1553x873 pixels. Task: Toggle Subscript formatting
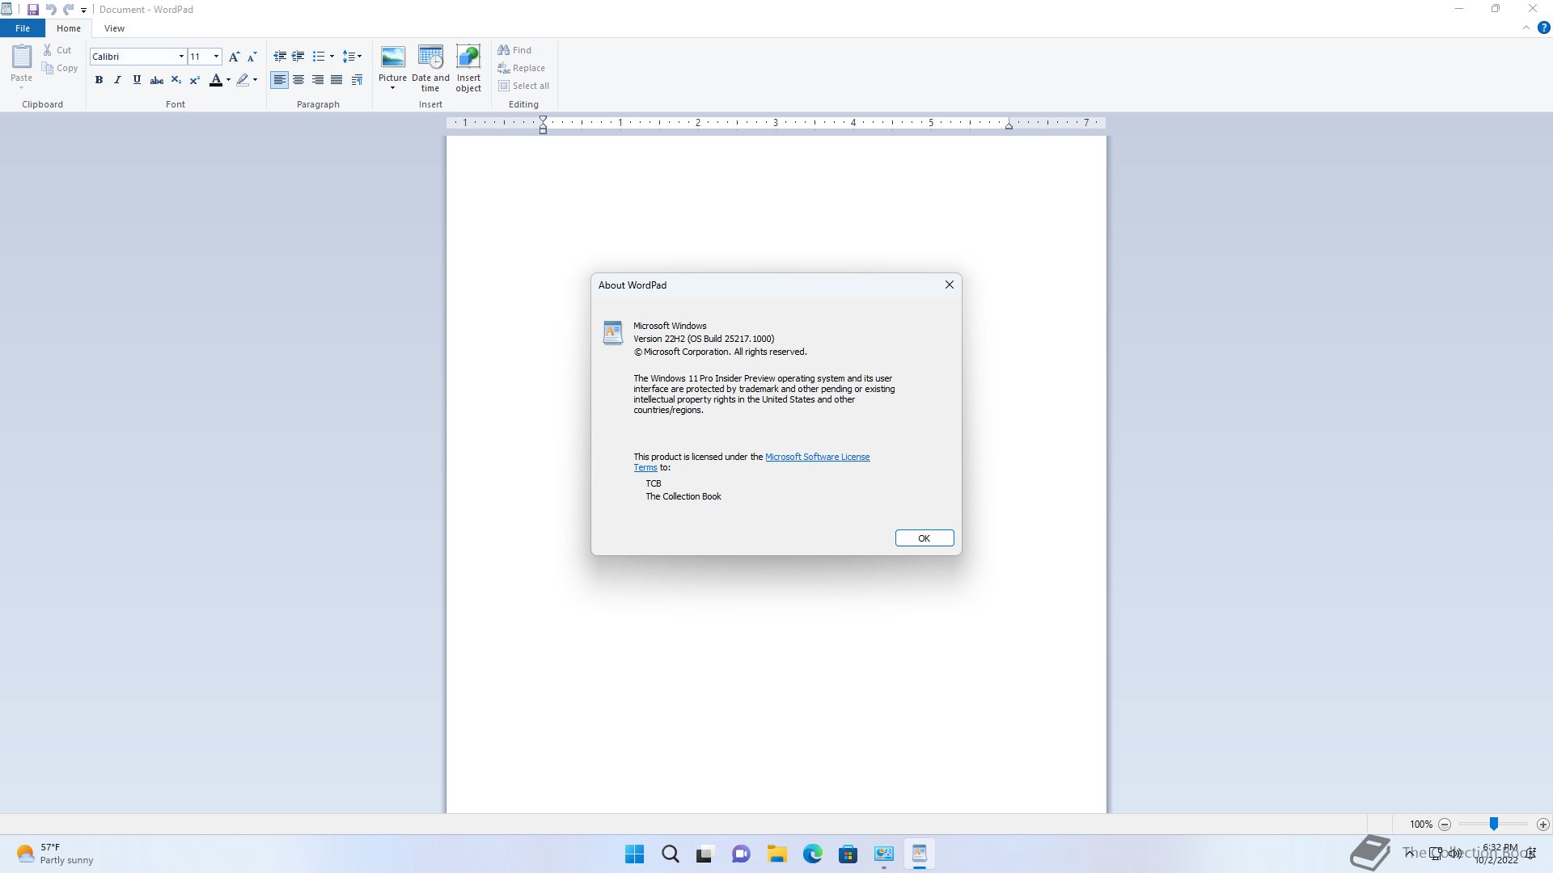[x=176, y=80]
